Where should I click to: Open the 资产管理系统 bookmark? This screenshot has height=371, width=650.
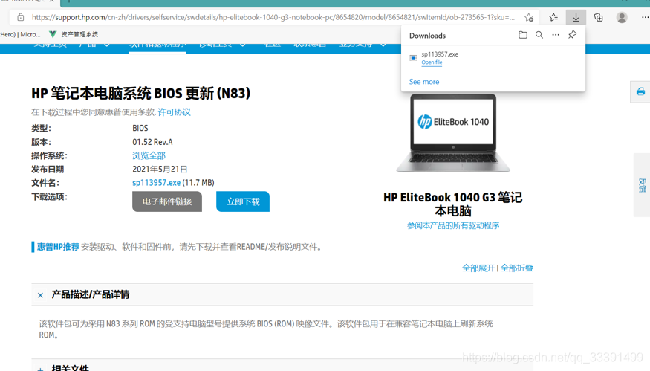tap(74, 34)
